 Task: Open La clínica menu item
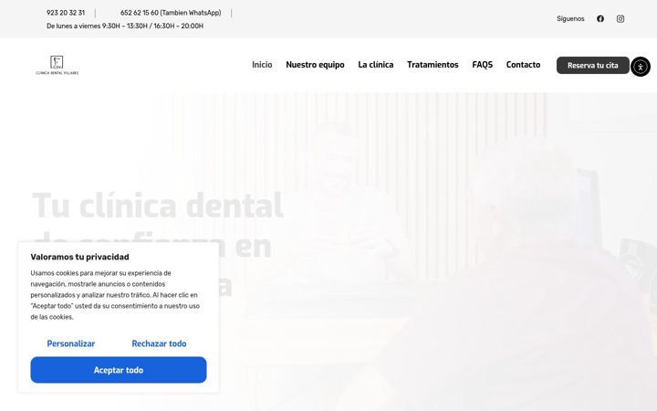pyautogui.click(x=375, y=65)
